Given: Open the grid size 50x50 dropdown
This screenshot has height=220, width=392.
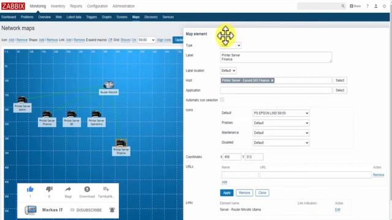Looking at the screenshot, I should [x=146, y=40].
